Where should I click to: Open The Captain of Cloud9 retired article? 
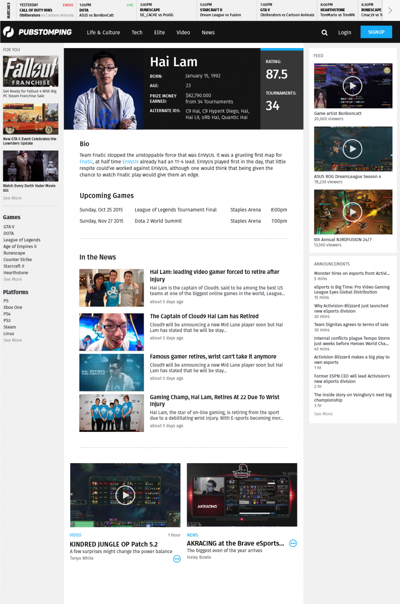click(204, 316)
